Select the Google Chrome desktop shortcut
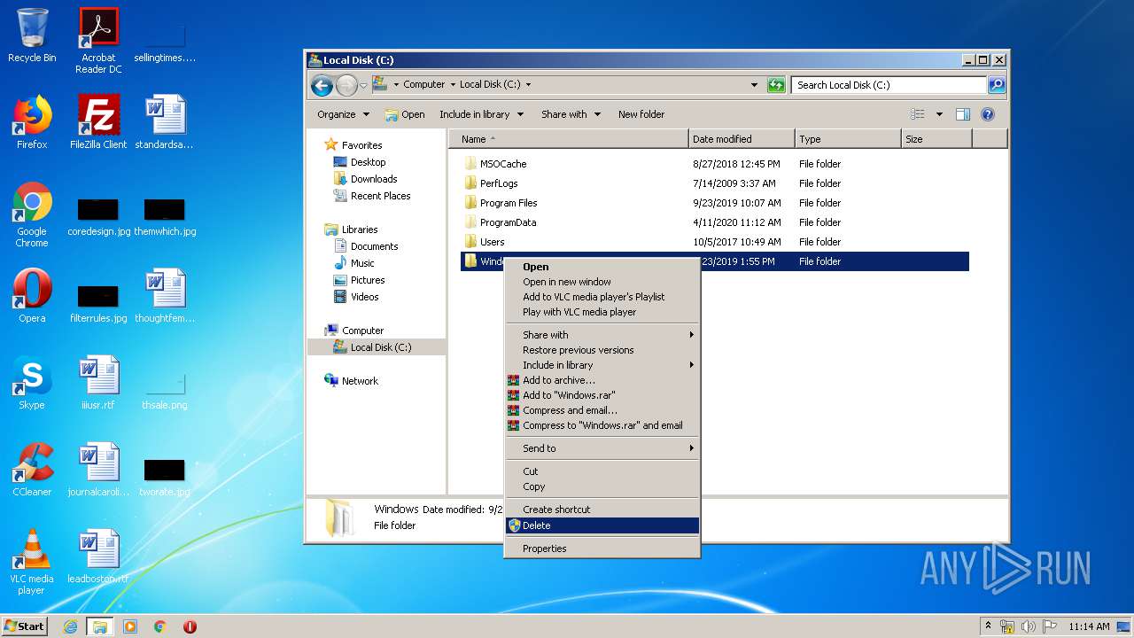This screenshot has height=638, width=1134. click(32, 215)
